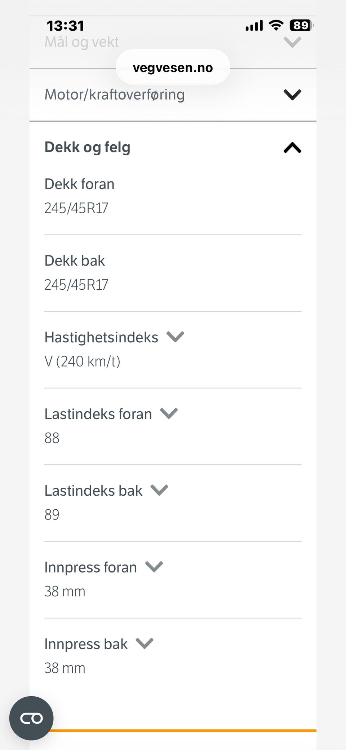Expand info chevron next to Lastindeks foran

pyautogui.click(x=169, y=413)
